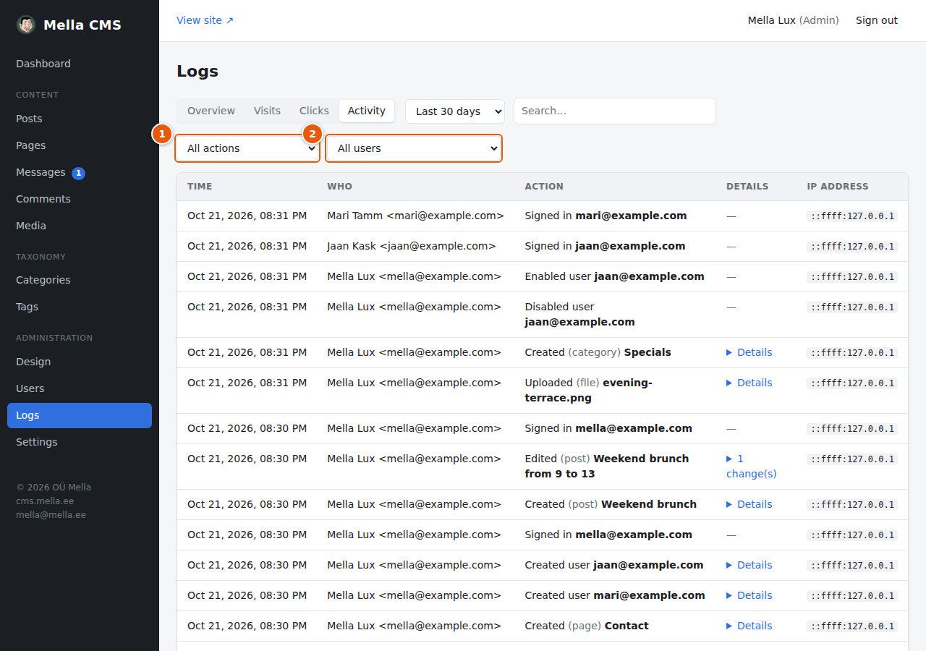This screenshot has height=651, width=926.
Task: Open Comments in the sidebar
Action: (80, 199)
